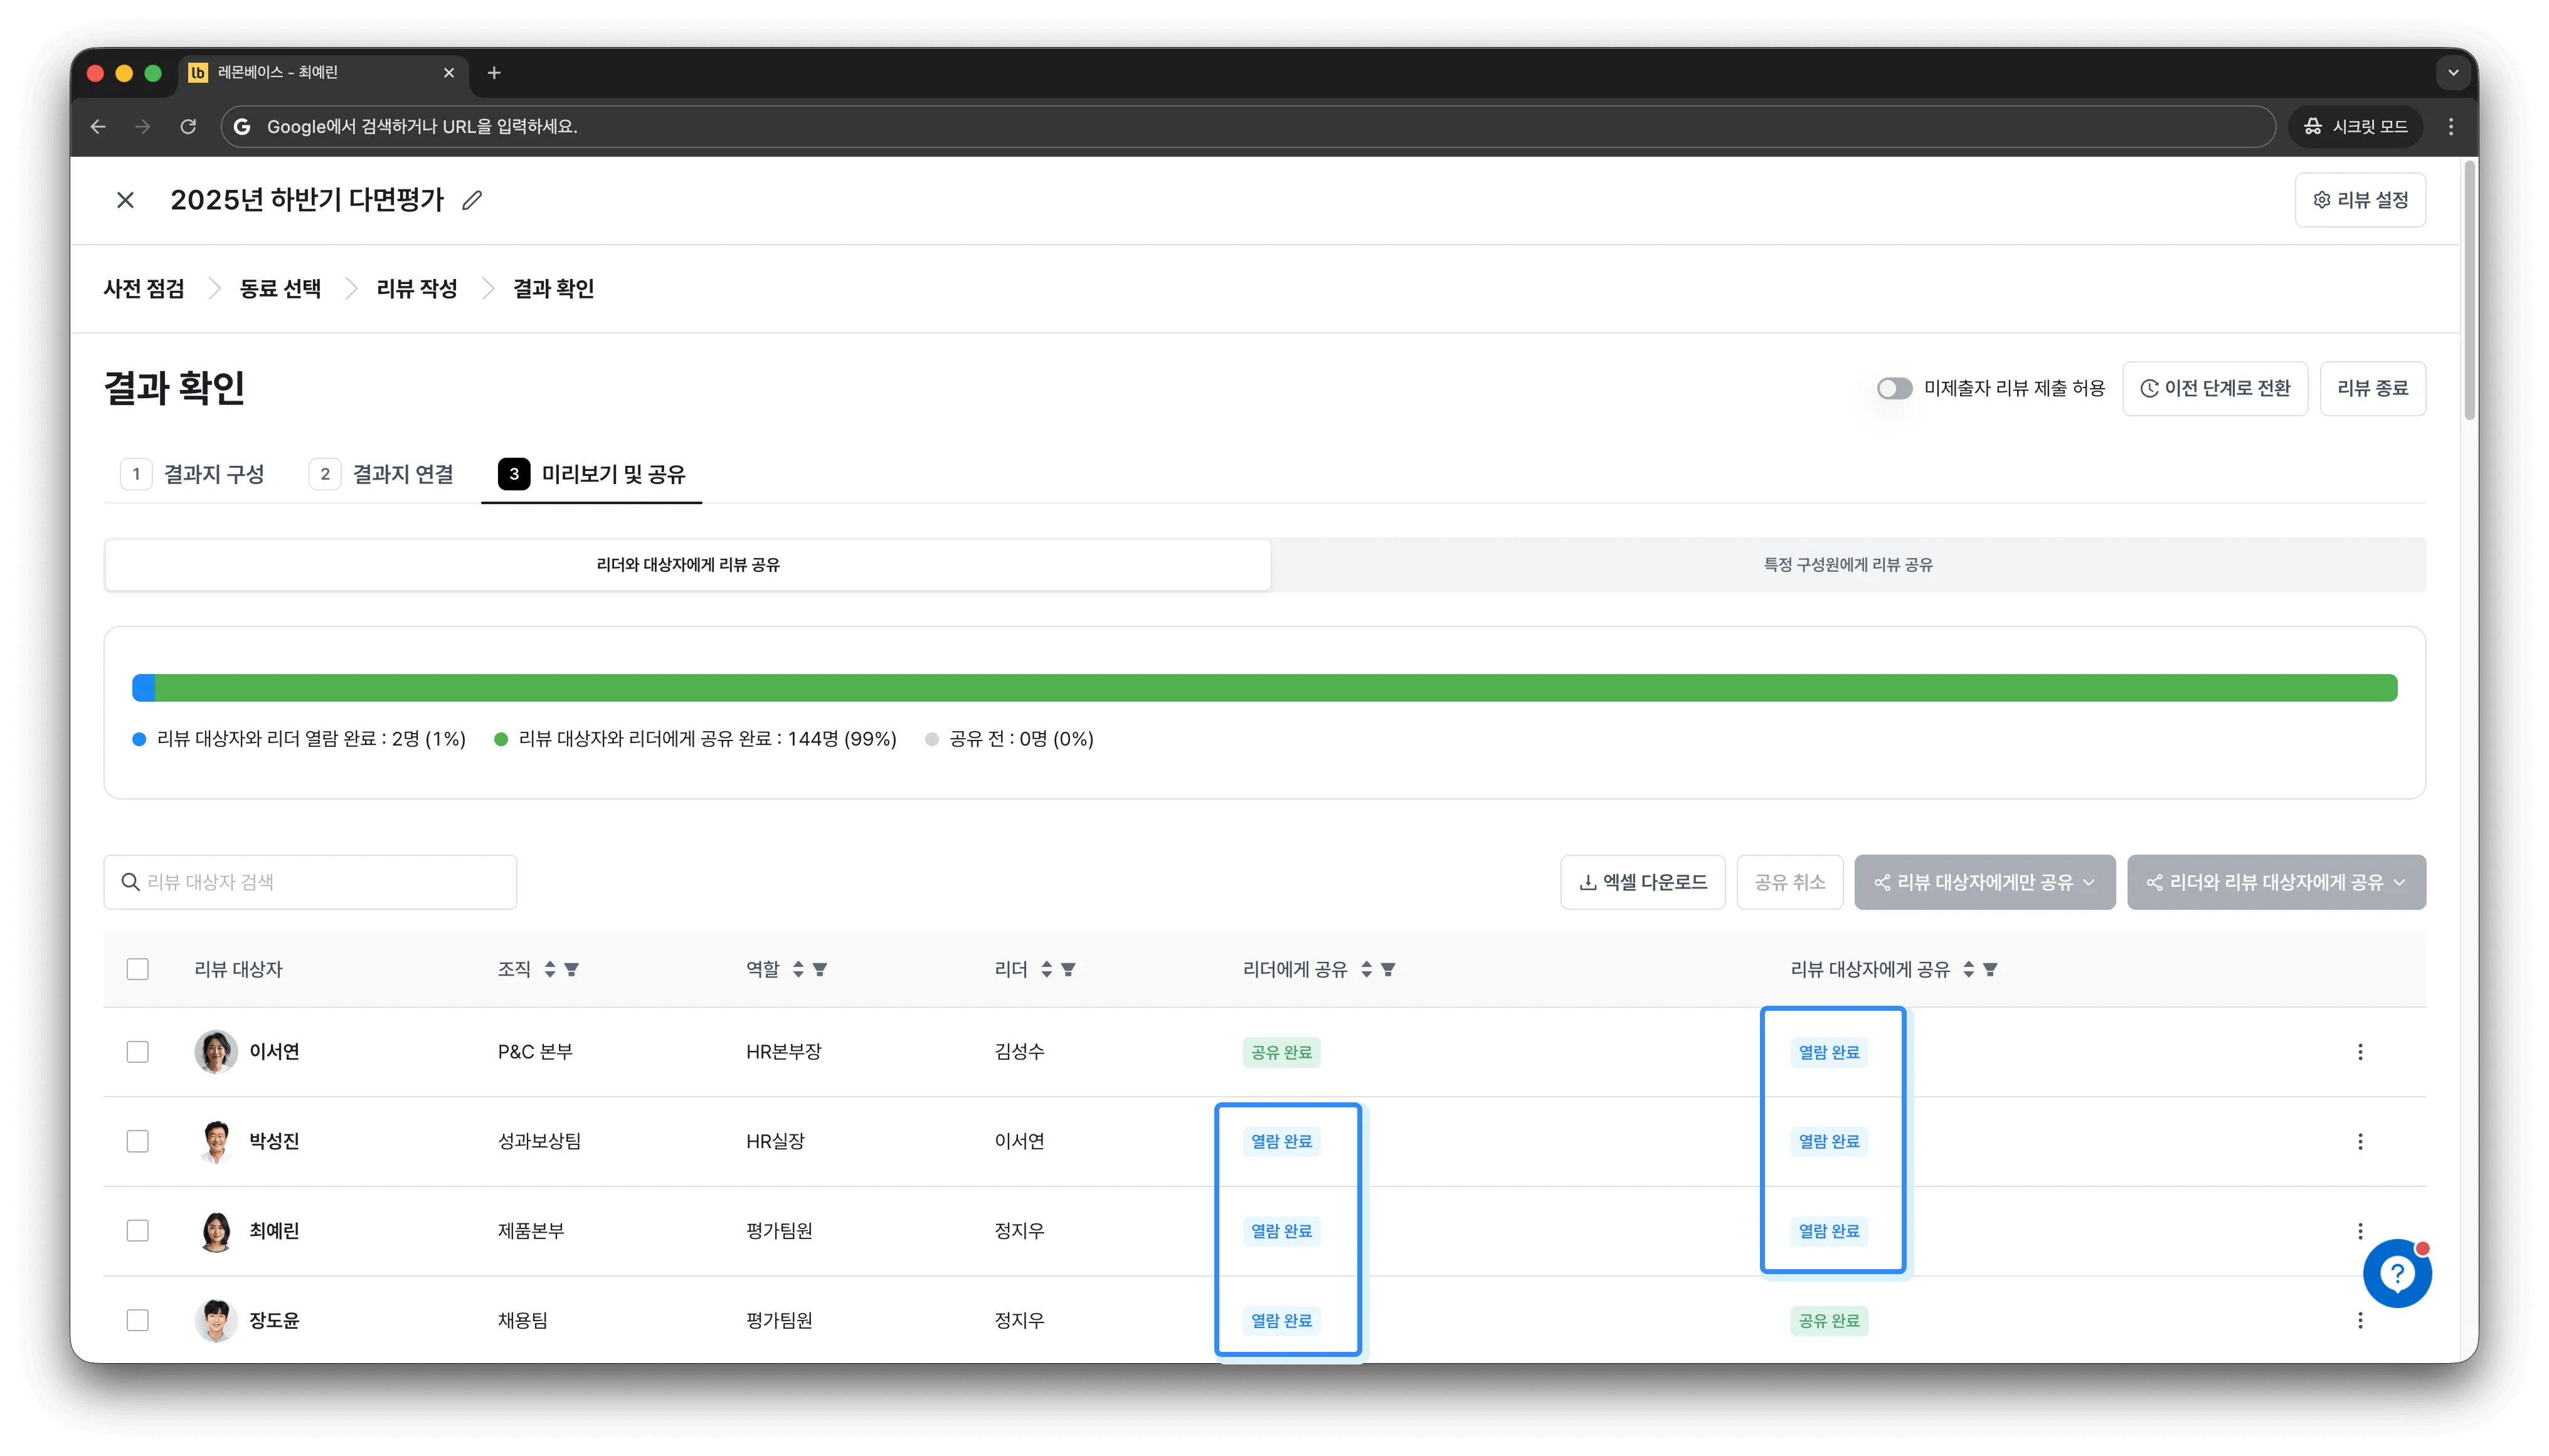Sort the 조직 column
This screenshot has height=1456, width=2549.
tap(550, 969)
